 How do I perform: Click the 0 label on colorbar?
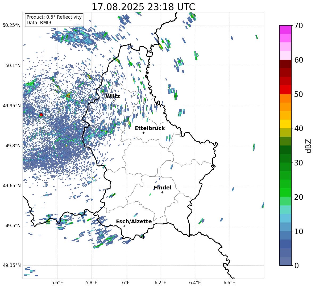pyautogui.click(x=296, y=265)
